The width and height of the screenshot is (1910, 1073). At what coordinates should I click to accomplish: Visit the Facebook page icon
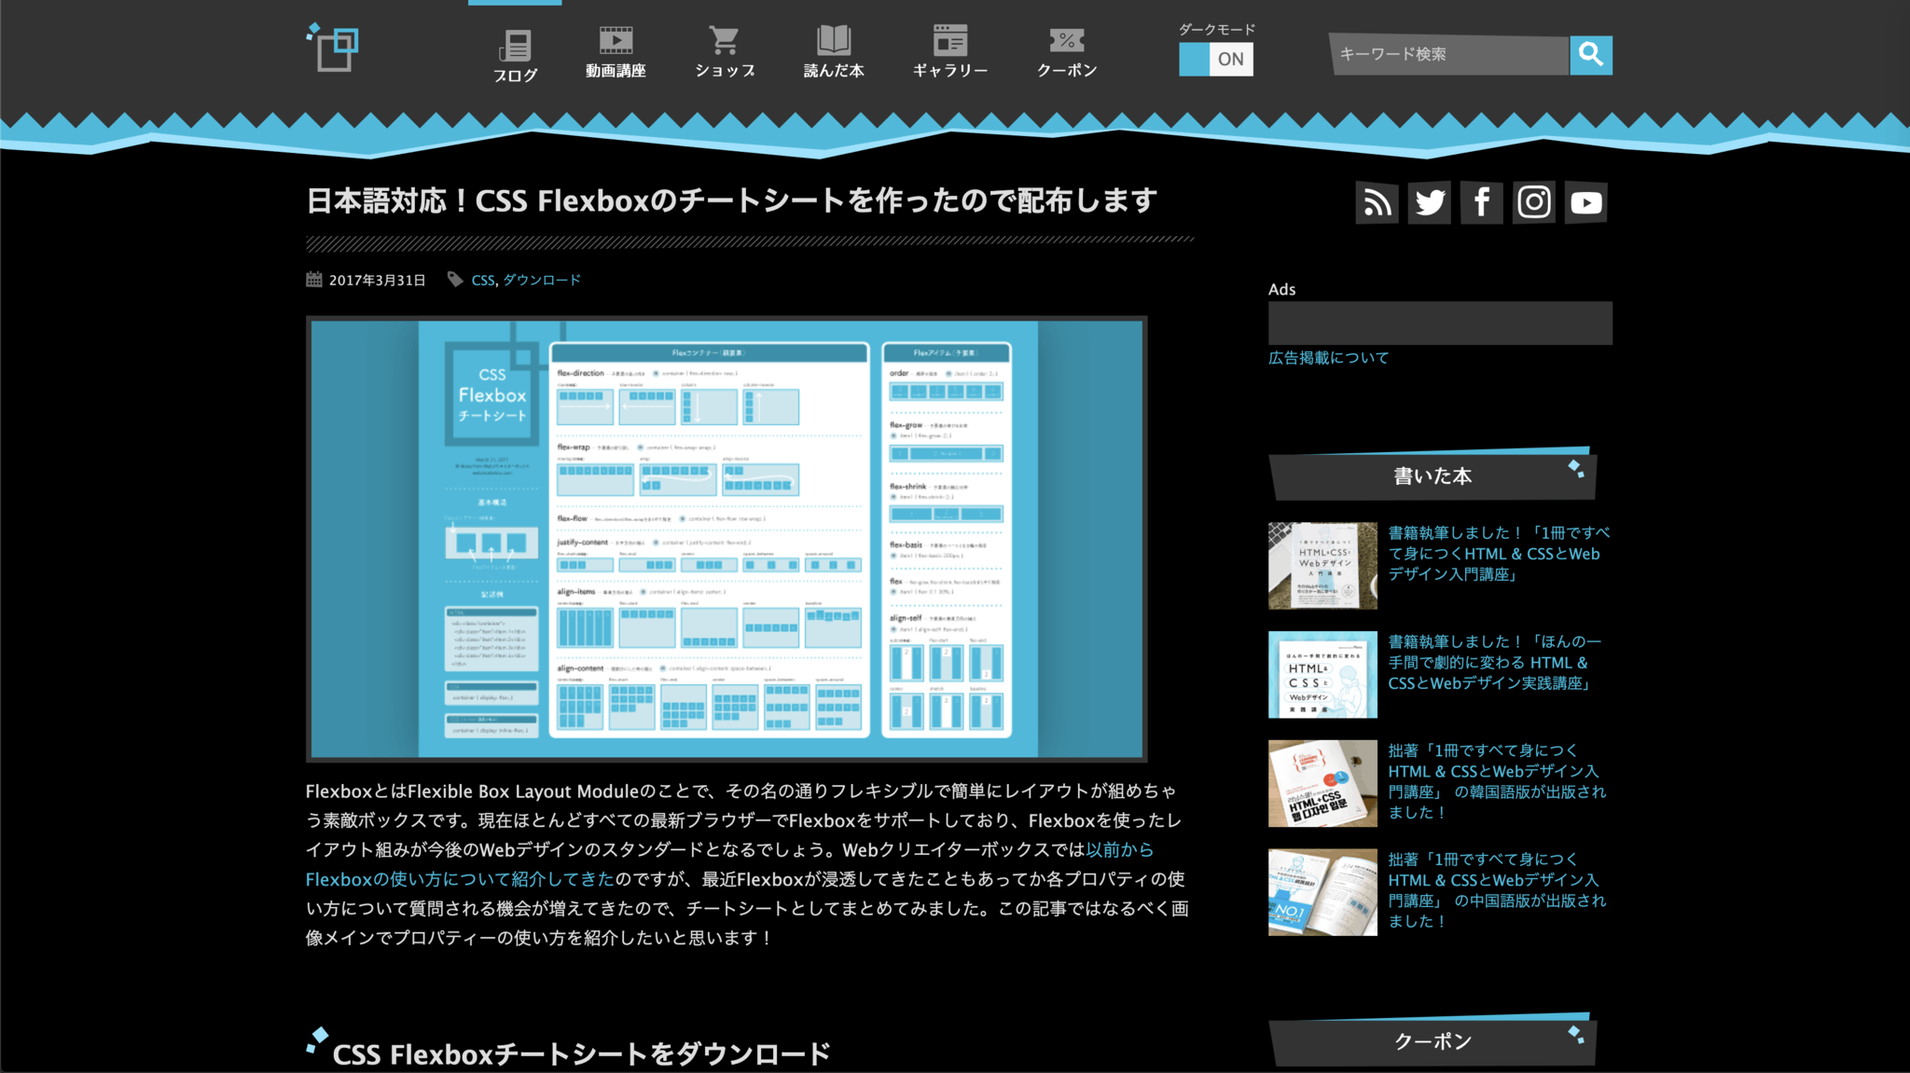1481,202
